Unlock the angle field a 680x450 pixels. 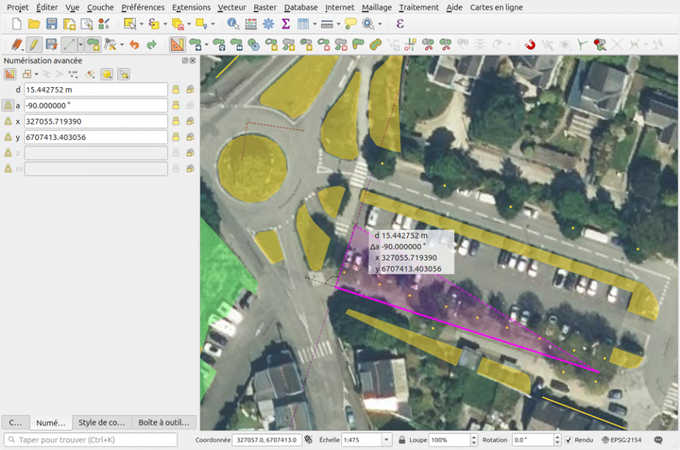[x=176, y=105]
